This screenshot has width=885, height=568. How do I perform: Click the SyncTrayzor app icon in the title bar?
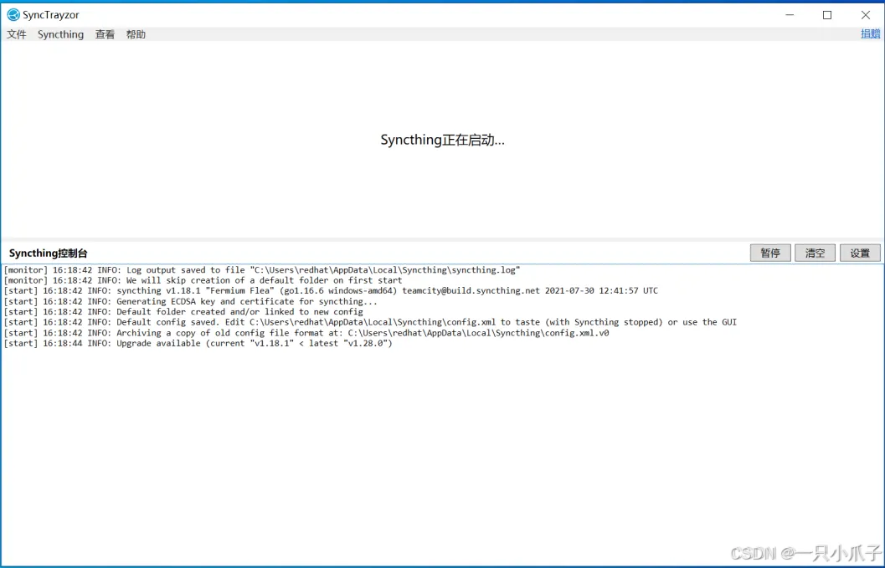click(x=13, y=15)
